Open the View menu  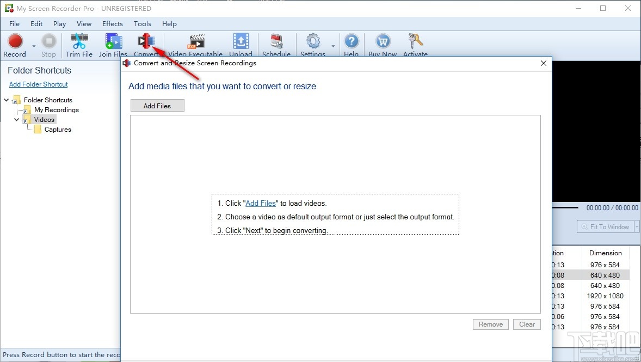click(x=84, y=24)
